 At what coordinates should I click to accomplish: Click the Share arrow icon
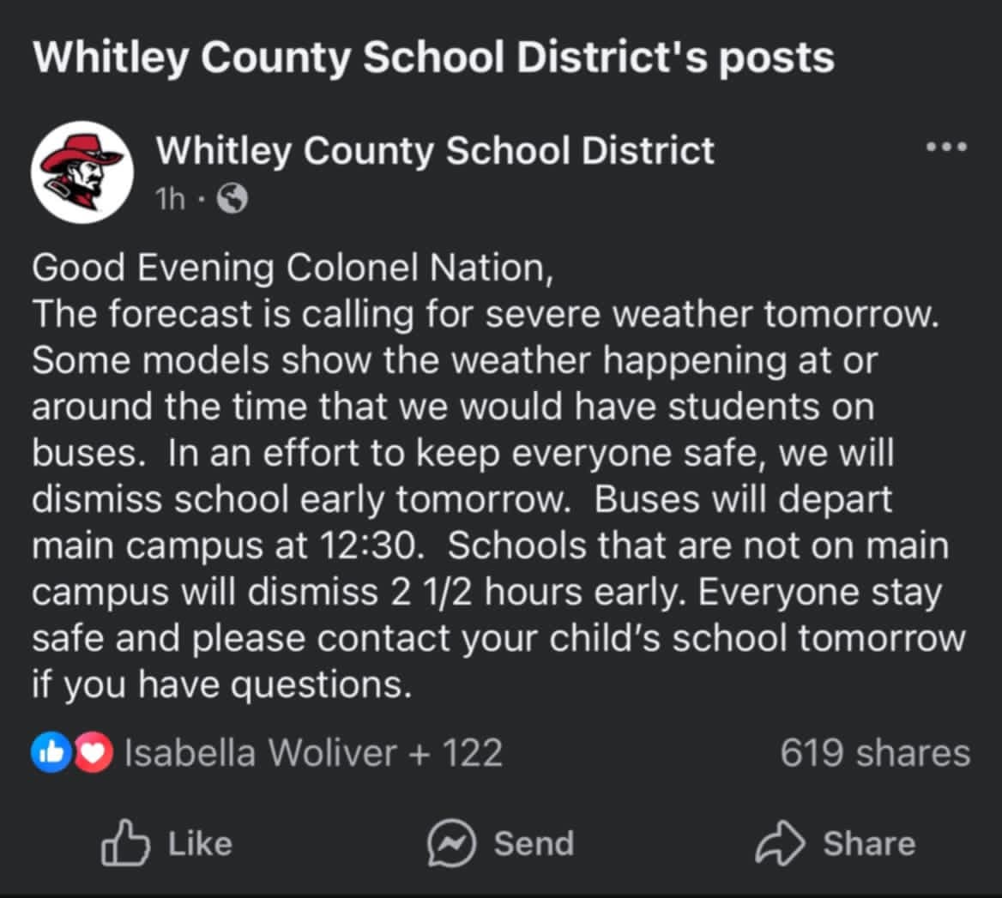[x=781, y=843]
